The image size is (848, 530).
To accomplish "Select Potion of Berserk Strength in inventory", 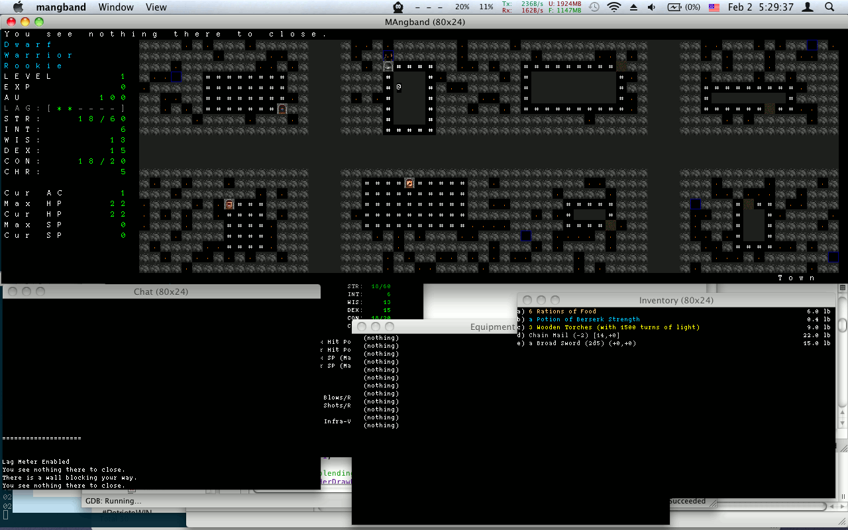I will pyautogui.click(x=584, y=319).
